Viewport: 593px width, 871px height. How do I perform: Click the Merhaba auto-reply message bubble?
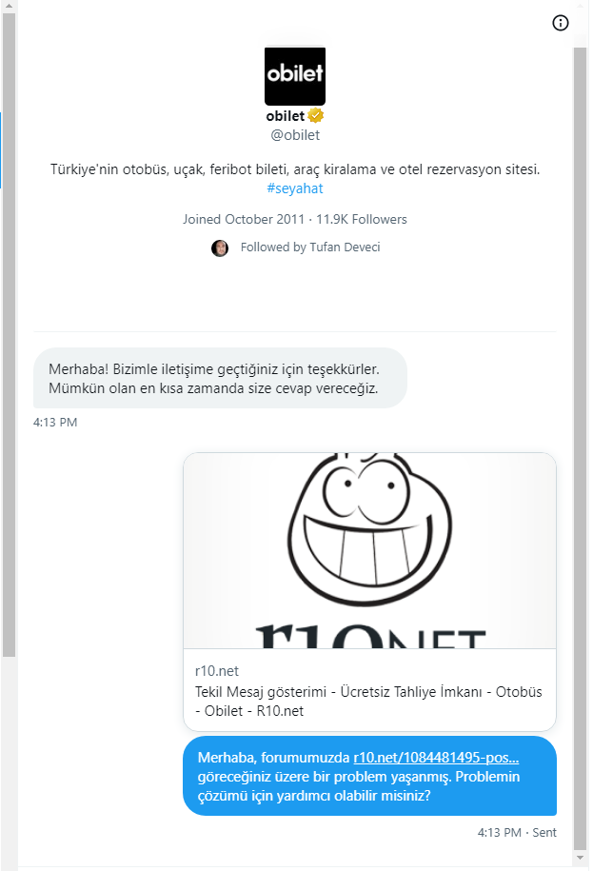(x=220, y=378)
